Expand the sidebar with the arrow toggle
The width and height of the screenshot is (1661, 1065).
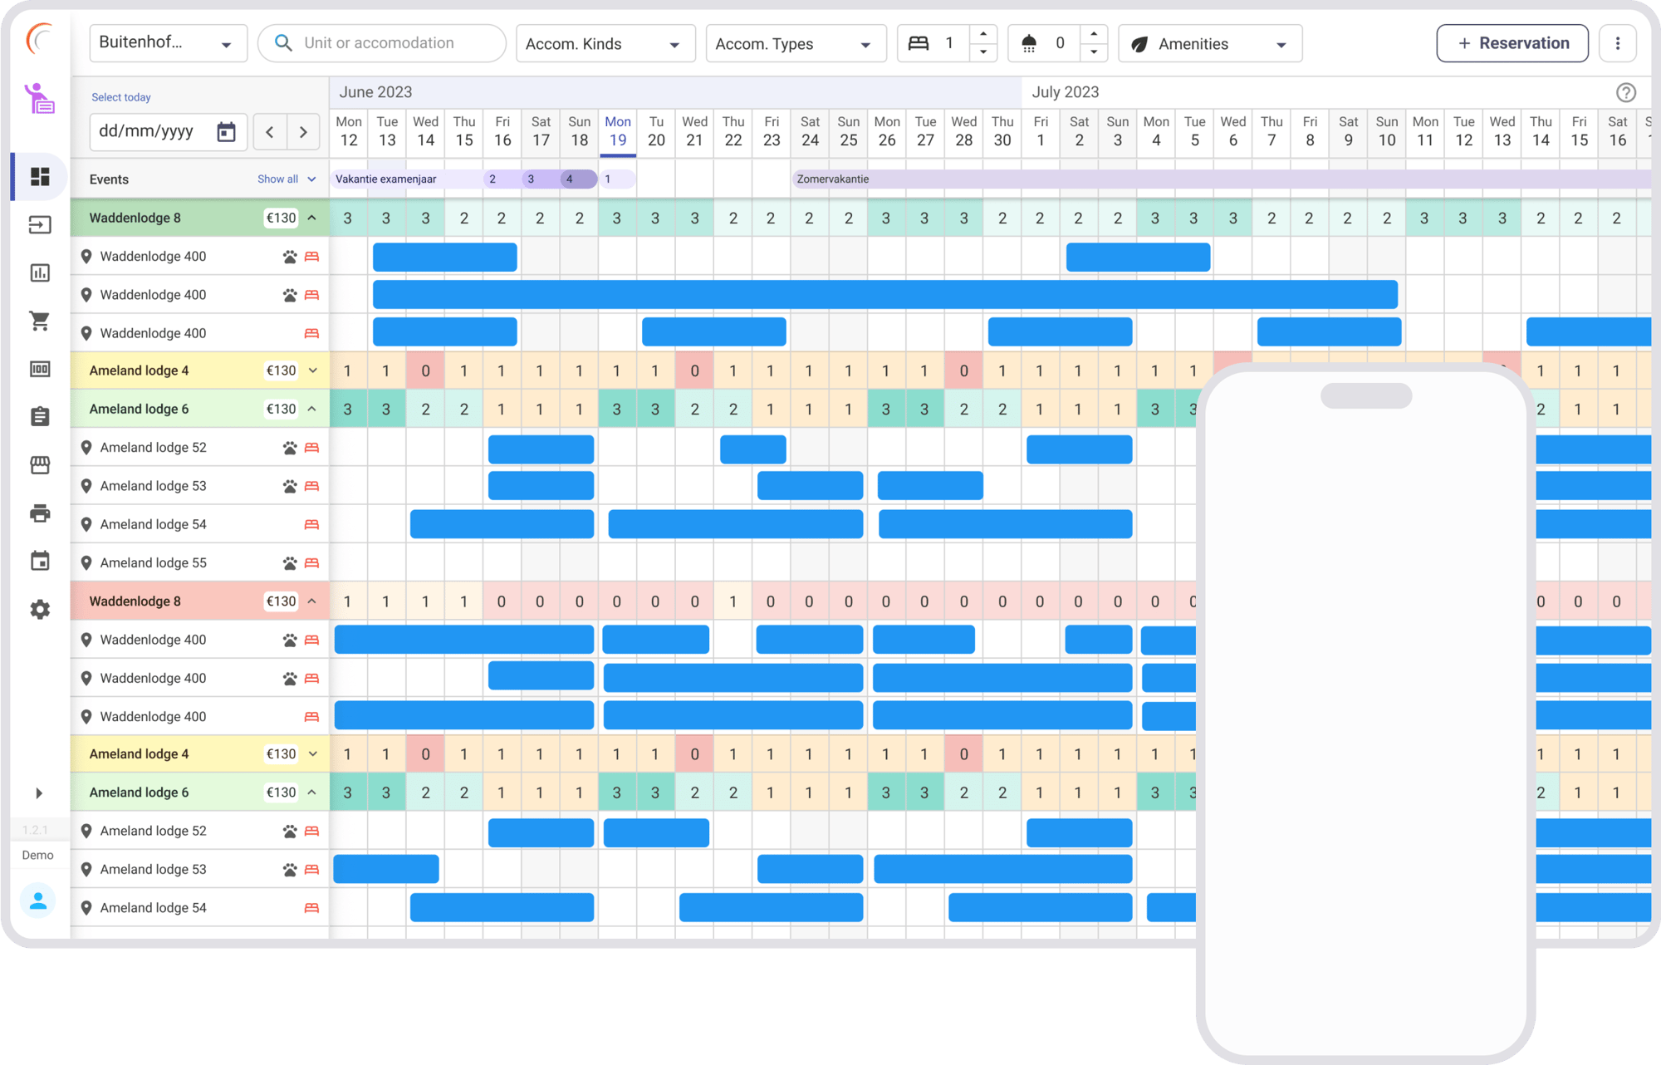(38, 793)
